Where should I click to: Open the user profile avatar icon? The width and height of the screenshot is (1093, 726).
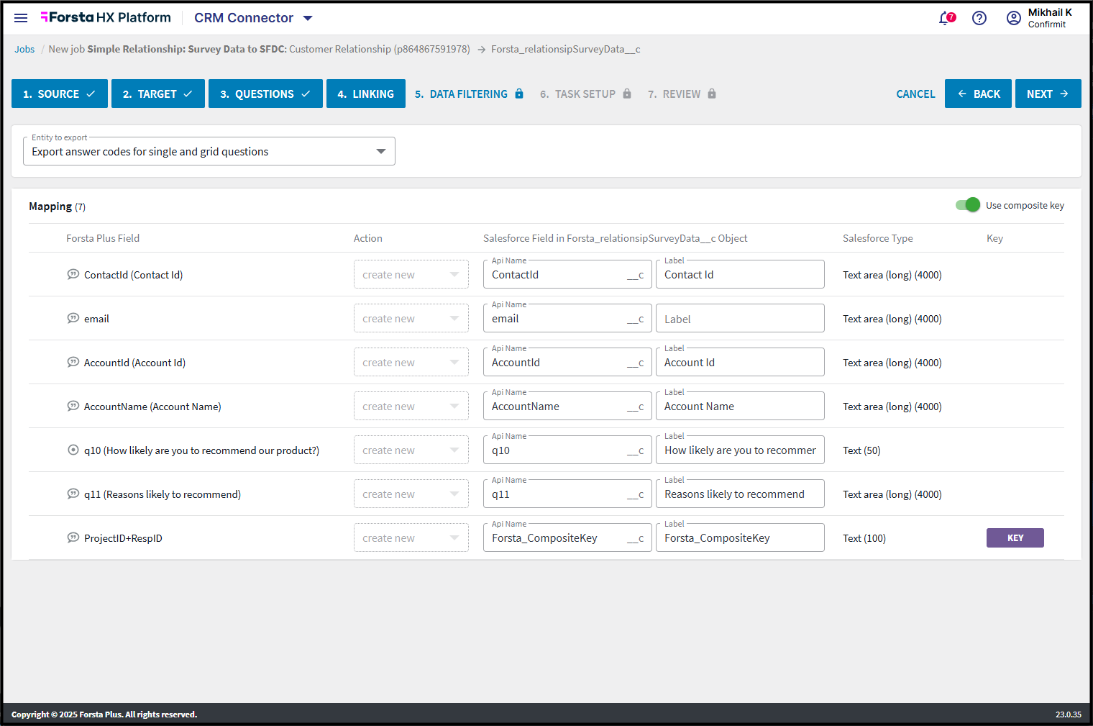coord(1014,18)
